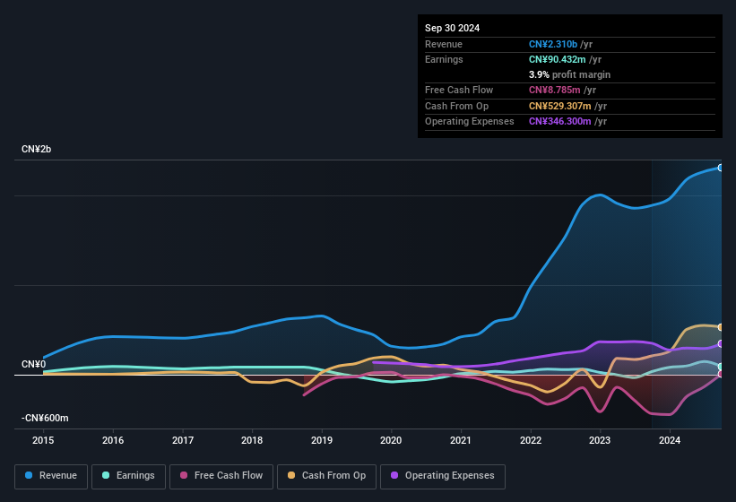The image size is (736, 502).
Task: Click the 2019 x-axis label
Action: 322,440
